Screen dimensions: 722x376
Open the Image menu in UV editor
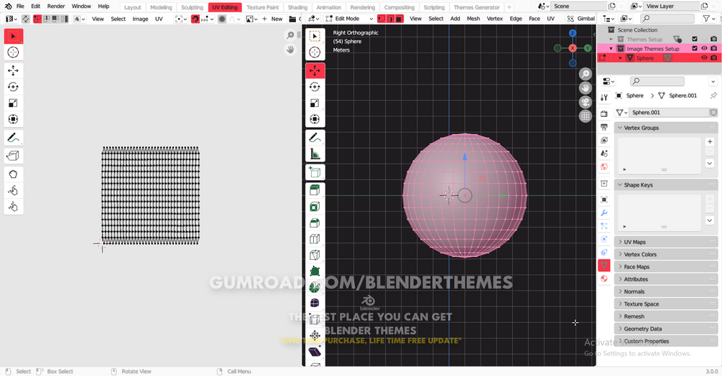[140, 19]
